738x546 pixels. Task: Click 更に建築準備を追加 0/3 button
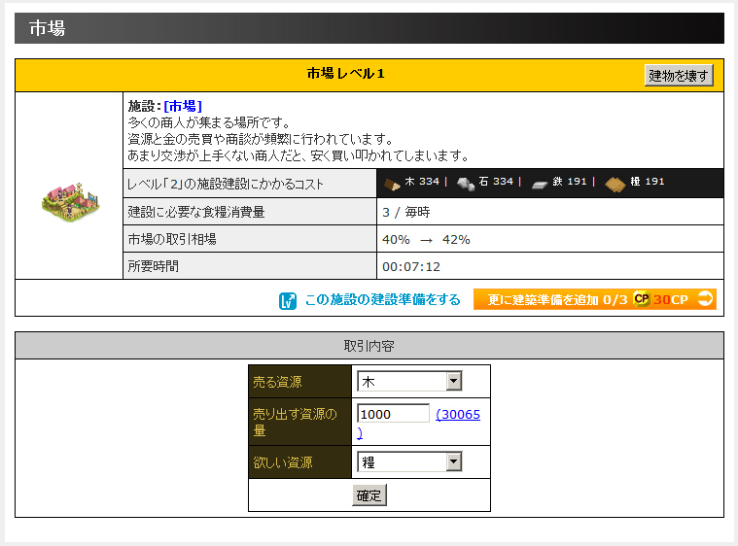595,299
